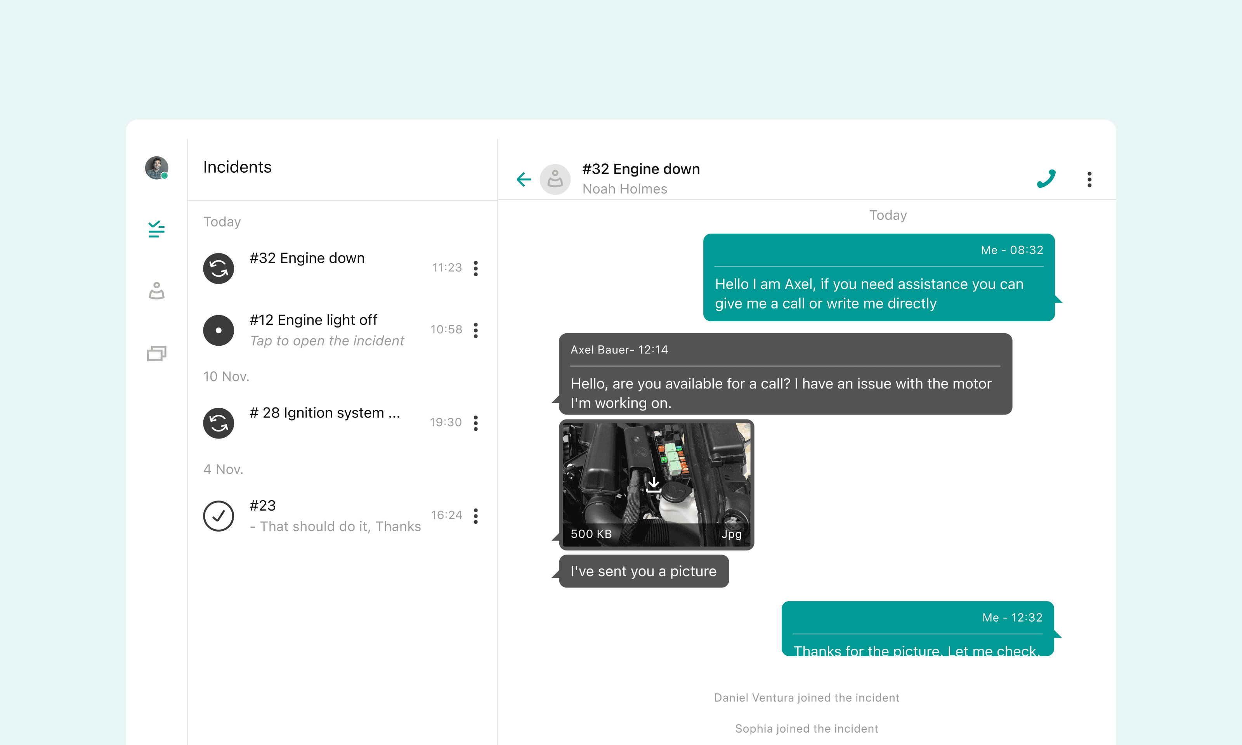This screenshot has height=745, width=1242.
Task: Download the engine picture via the arrow icon
Action: [x=653, y=485]
